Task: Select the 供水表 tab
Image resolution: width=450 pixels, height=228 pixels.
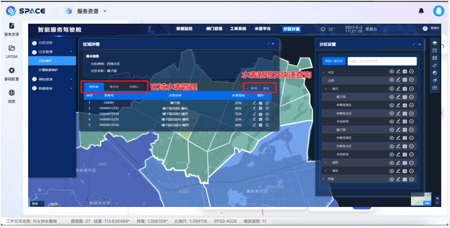Action: [94, 87]
